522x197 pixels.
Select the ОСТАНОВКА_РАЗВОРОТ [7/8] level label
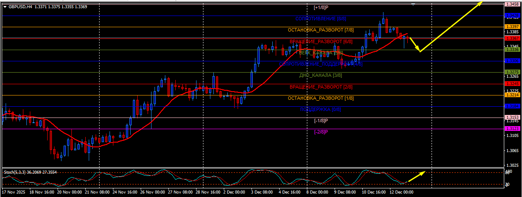coord(321,30)
